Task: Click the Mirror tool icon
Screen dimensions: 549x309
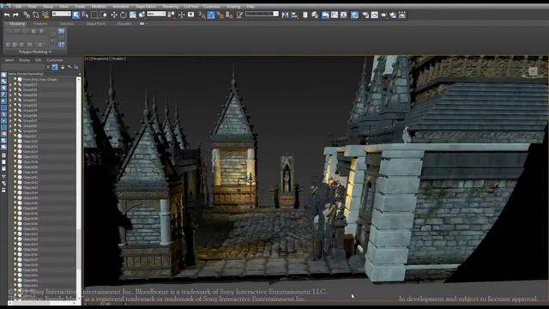Action: tap(285, 15)
